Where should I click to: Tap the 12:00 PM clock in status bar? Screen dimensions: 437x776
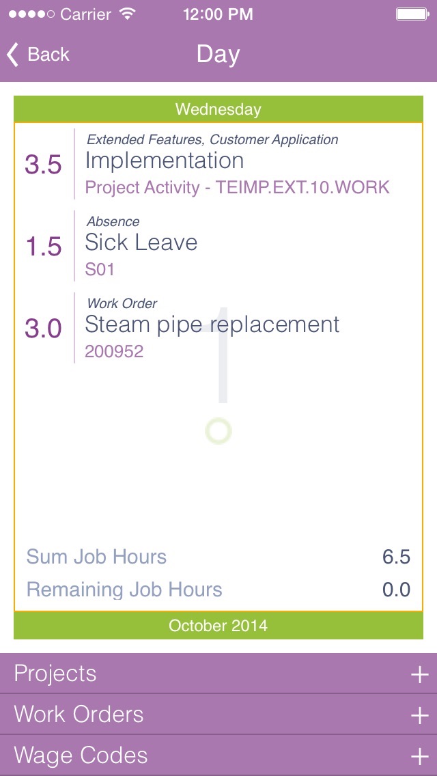[218, 14]
